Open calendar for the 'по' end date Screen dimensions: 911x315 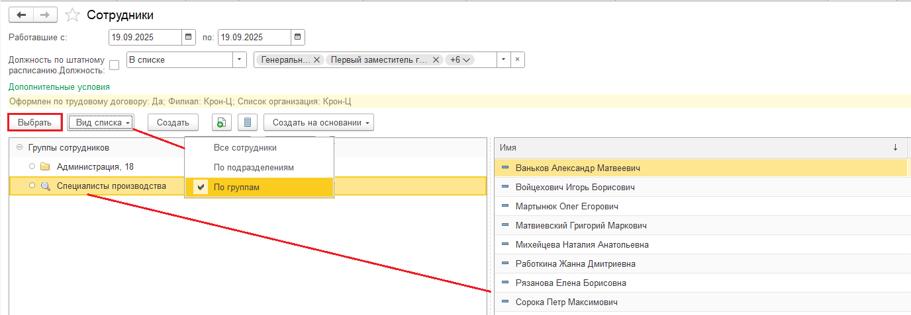(x=298, y=37)
